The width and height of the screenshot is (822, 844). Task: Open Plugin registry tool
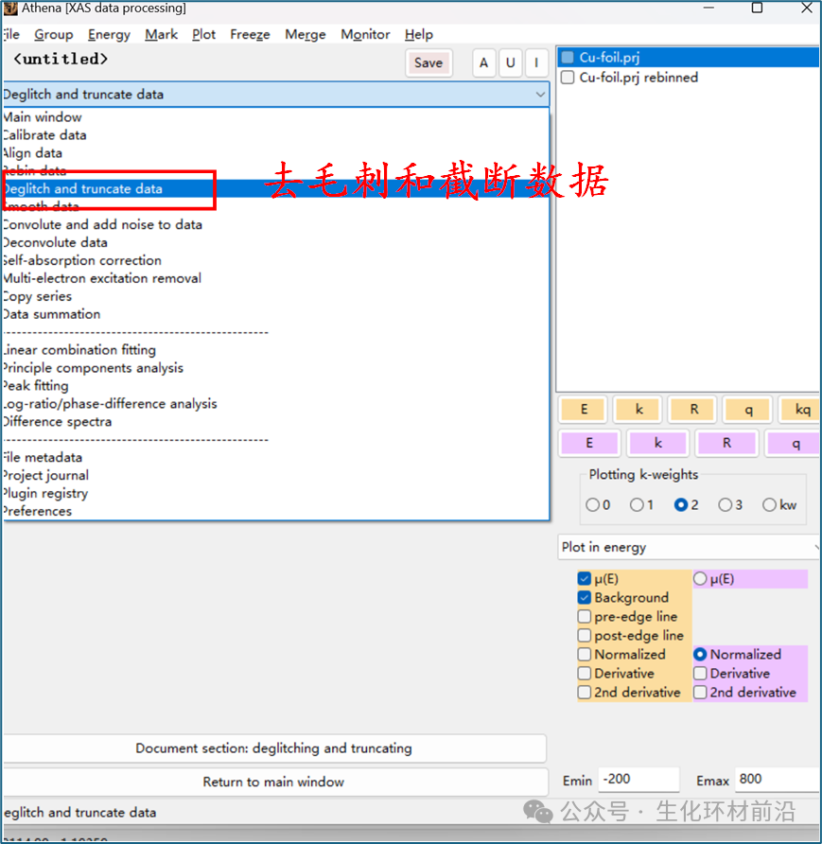[x=276, y=493]
